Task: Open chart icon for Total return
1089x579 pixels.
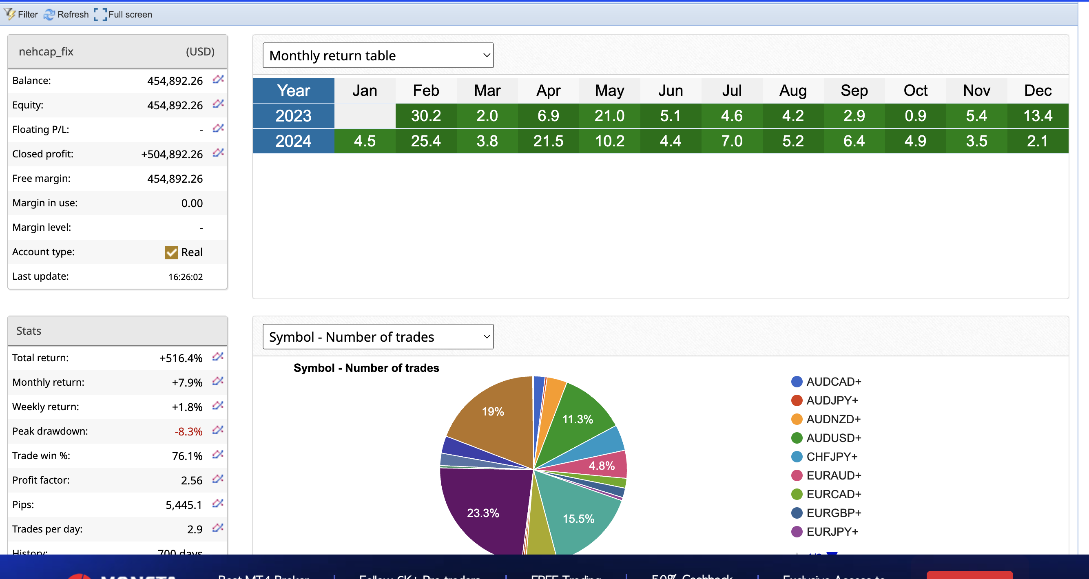Action: tap(217, 357)
